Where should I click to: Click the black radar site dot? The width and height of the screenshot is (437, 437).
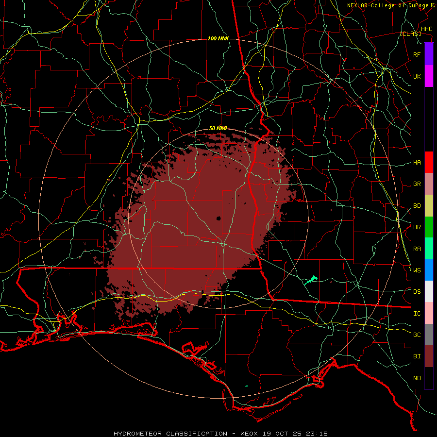click(219, 218)
